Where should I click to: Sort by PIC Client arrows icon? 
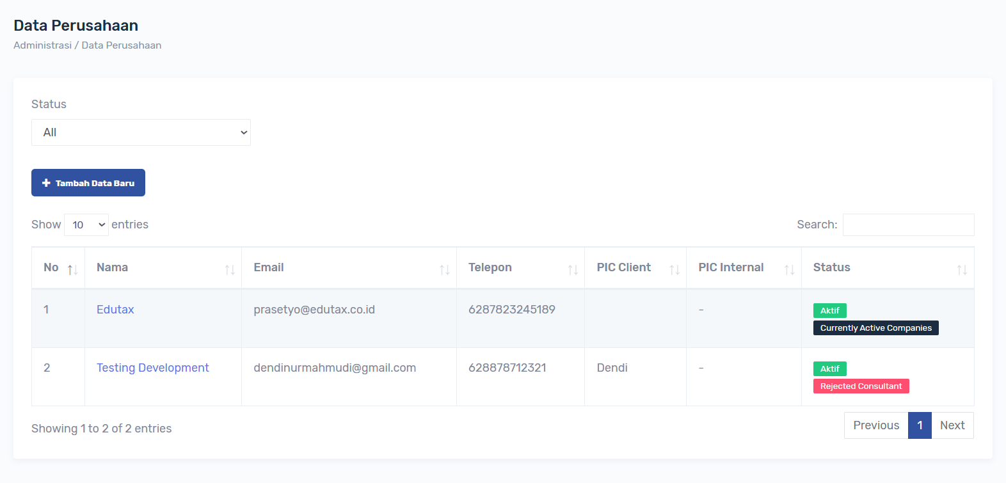click(x=675, y=270)
